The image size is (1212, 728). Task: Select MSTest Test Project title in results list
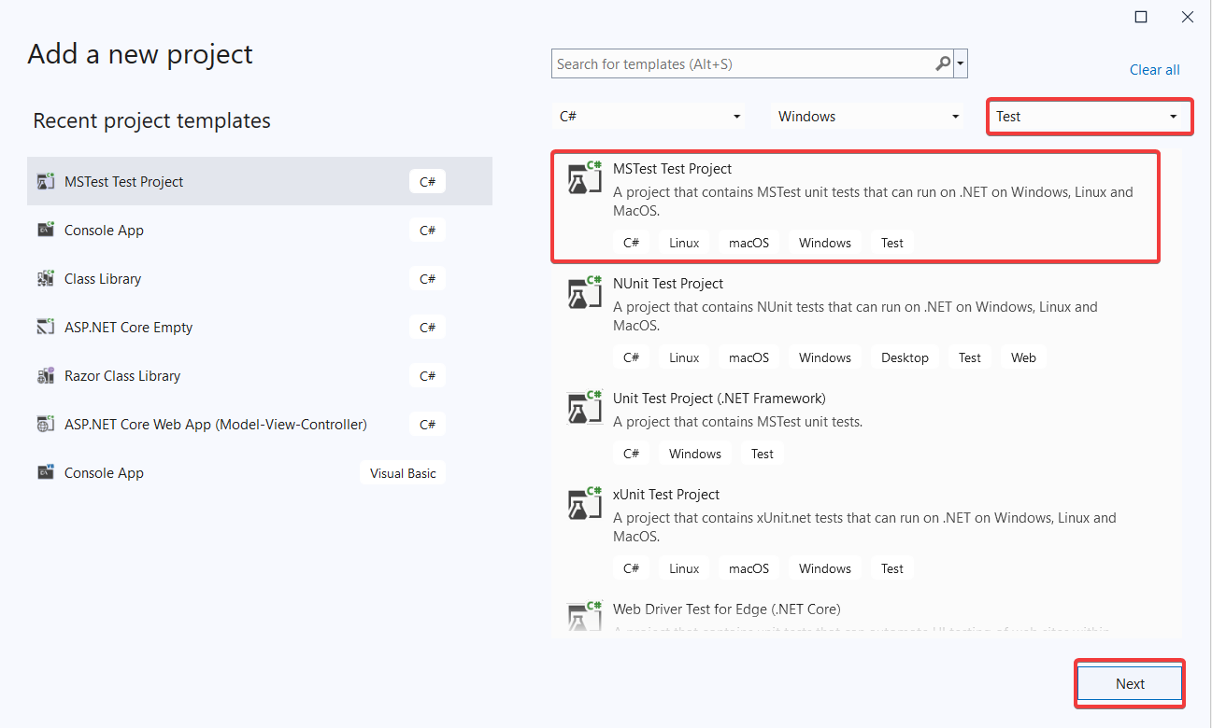pyautogui.click(x=672, y=169)
